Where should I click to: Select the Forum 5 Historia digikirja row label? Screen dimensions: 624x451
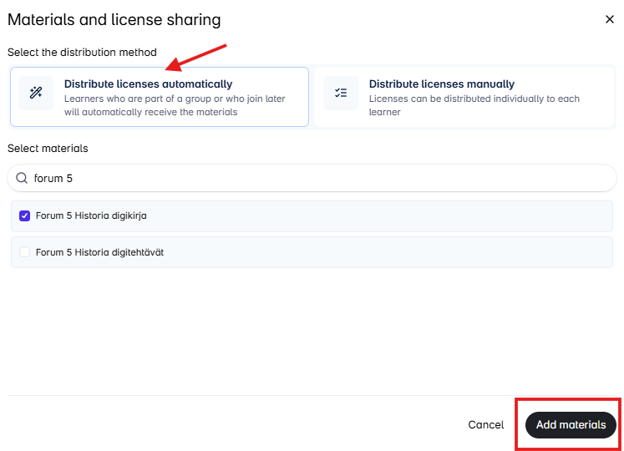tap(91, 215)
